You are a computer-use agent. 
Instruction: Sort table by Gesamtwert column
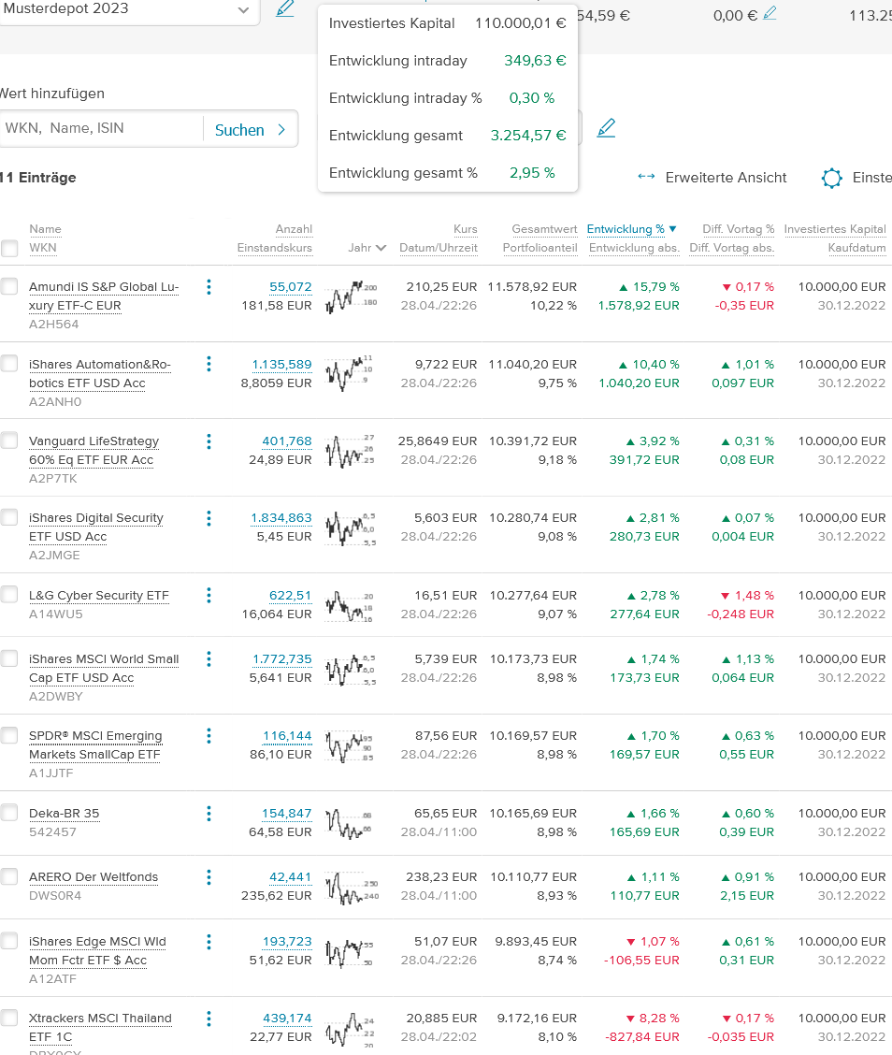[543, 229]
